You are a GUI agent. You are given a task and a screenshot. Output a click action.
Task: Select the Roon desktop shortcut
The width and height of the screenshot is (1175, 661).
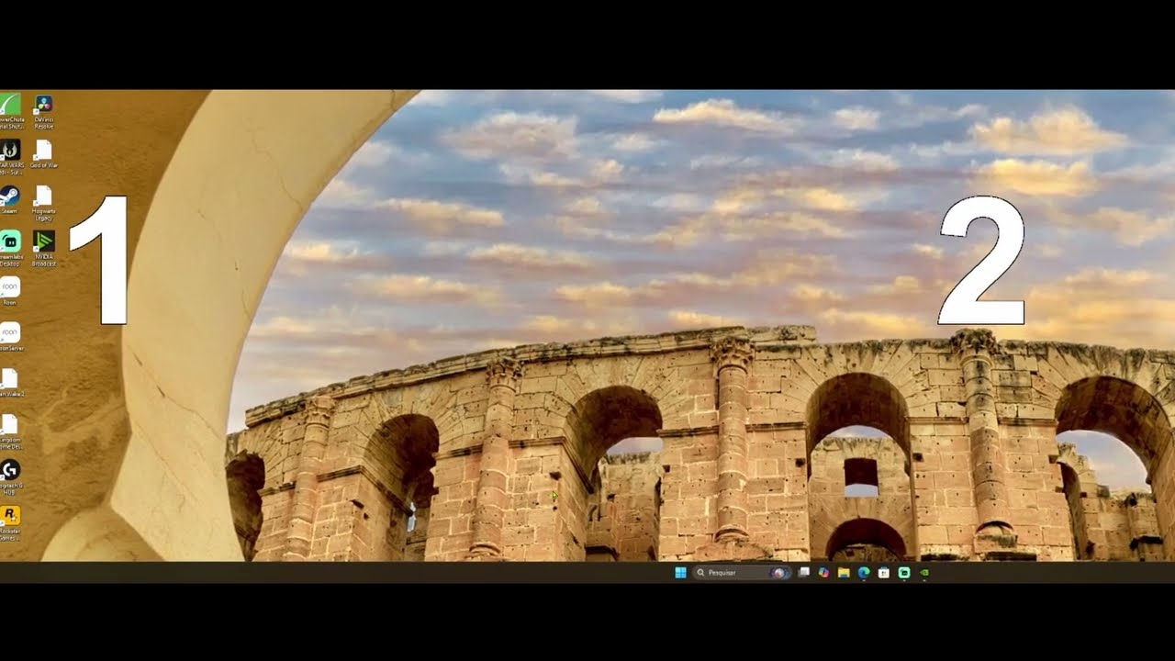(x=9, y=290)
